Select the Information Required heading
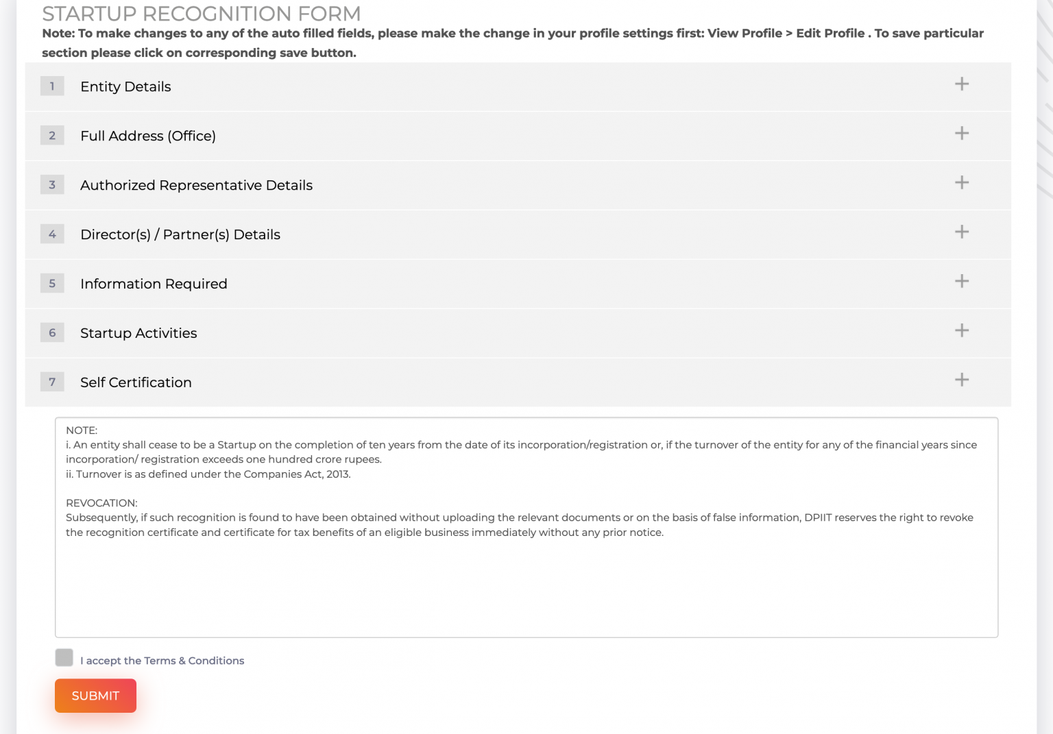This screenshot has height=734, width=1053. tap(154, 284)
